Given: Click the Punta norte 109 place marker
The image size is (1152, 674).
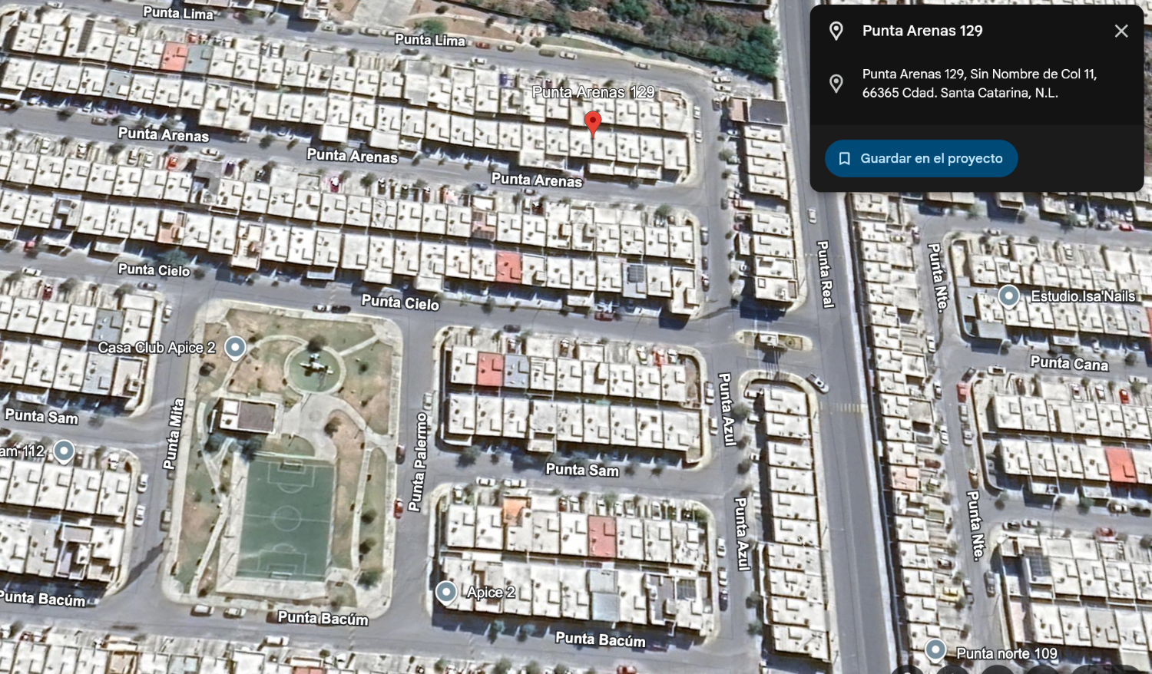Looking at the screenshot, I should pyautogui.click(x=935, y=649).
